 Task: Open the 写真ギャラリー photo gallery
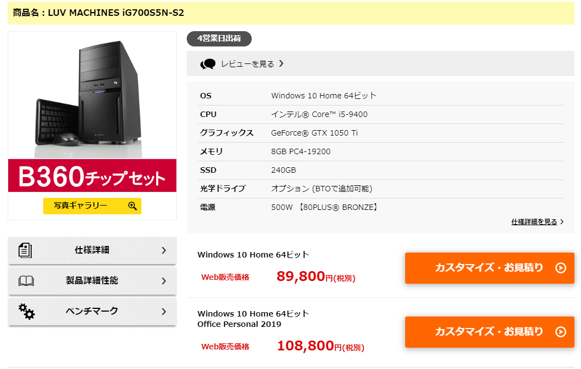(x=81, y=206)
